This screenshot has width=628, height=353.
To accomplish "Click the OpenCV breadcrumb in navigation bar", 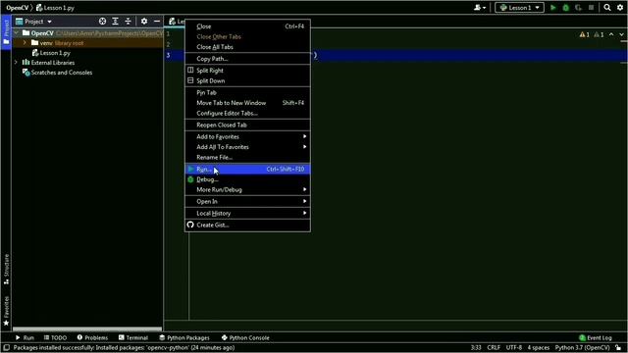I will click(18, 8).
